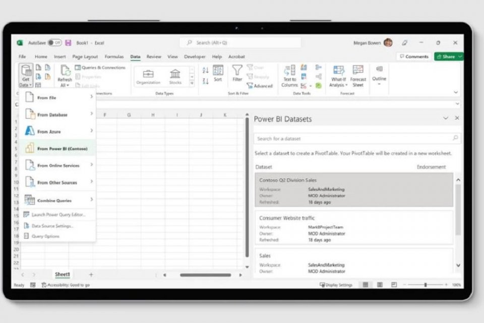Screen dimensions: 484x323
Task: Open the Developer tab
Action: (x=195, y=57)
